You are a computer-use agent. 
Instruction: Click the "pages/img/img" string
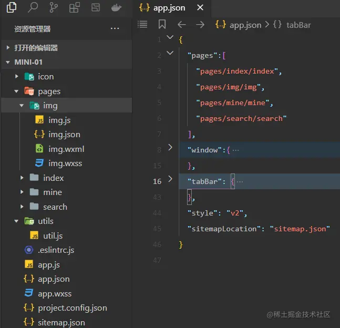pos(228,87)
